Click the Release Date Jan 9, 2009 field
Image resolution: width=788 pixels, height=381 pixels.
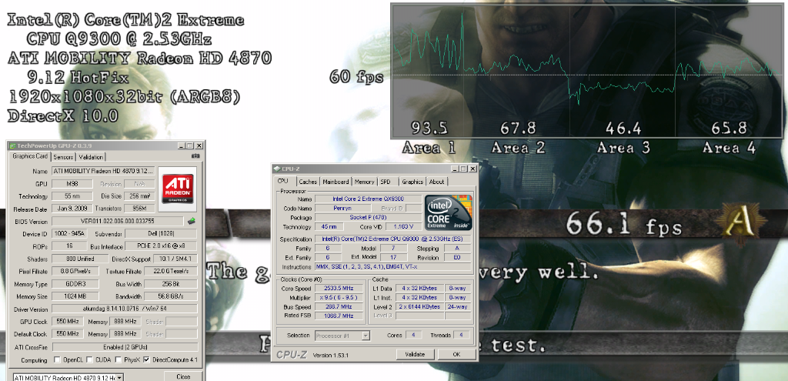tap(72, 209)
